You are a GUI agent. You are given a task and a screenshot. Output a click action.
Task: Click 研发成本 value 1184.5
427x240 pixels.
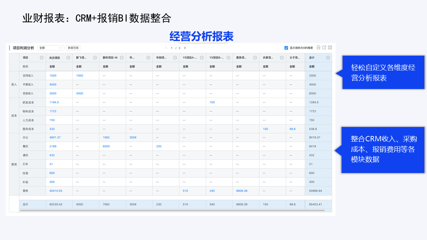click(54, 102)
